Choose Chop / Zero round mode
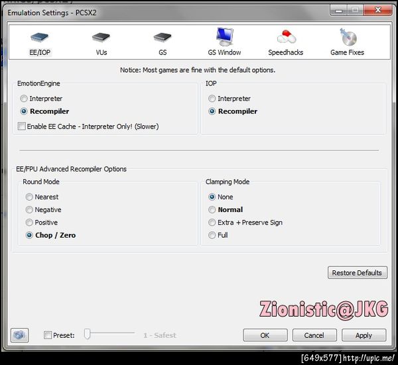The image size is (398, 365). click(x=29, y=235)
